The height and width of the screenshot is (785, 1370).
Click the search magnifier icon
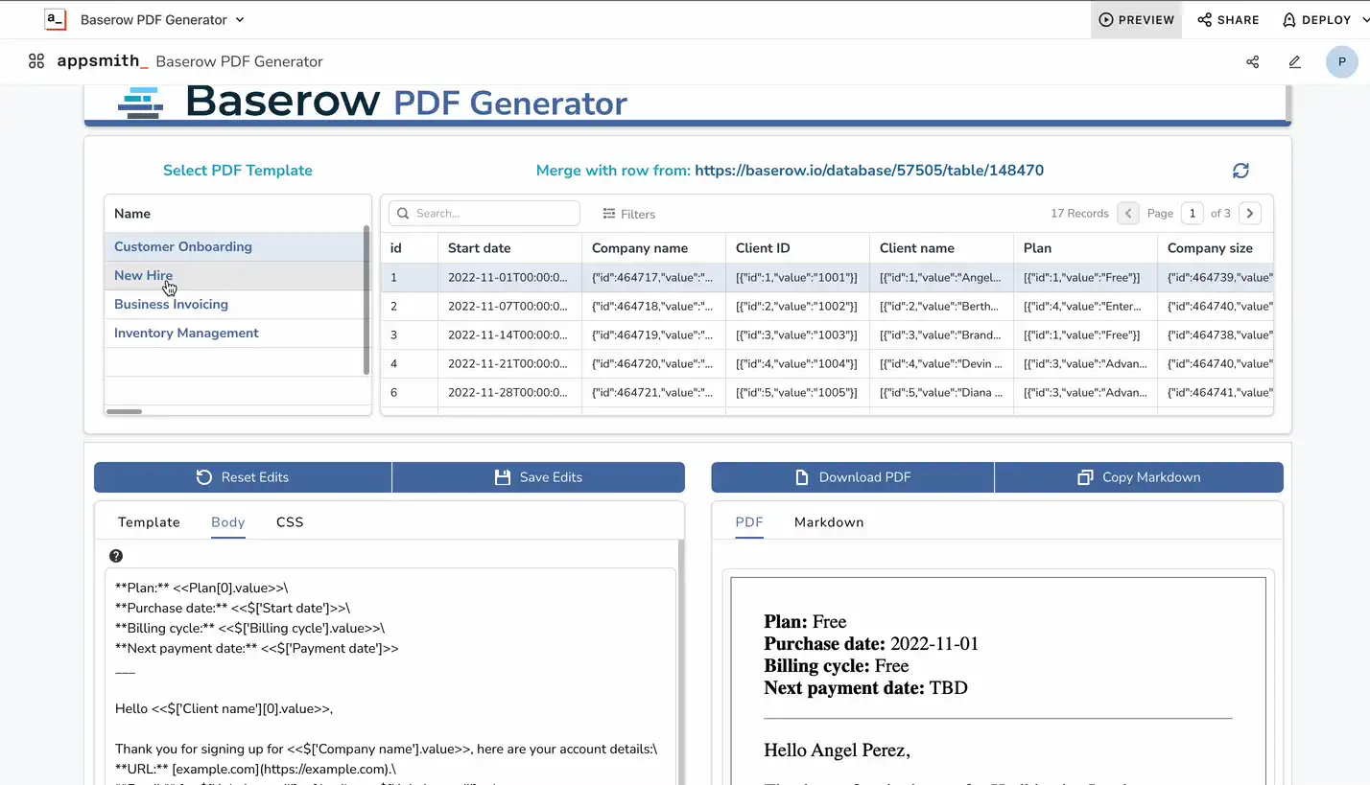[x=403, y=213]
